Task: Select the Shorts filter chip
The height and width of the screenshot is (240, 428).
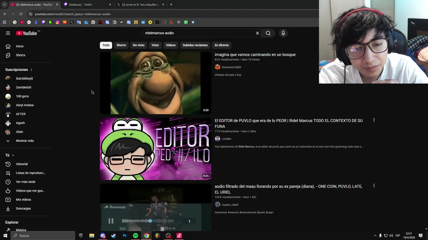Action: click(121, 45)
